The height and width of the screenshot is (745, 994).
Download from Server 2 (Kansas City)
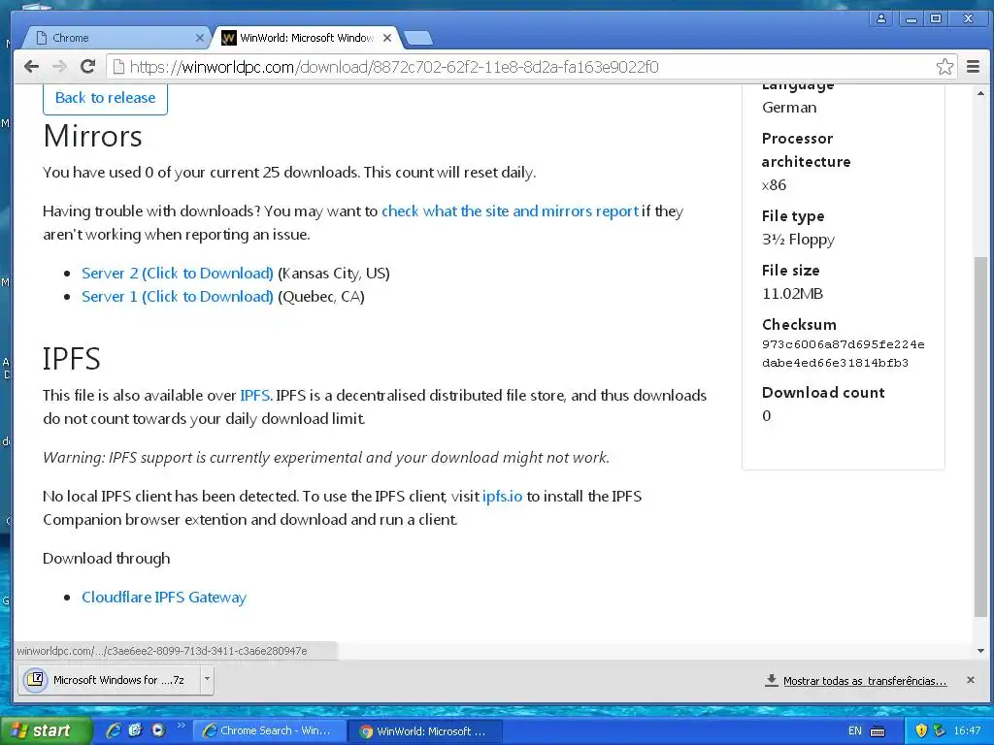pos(178,273)
